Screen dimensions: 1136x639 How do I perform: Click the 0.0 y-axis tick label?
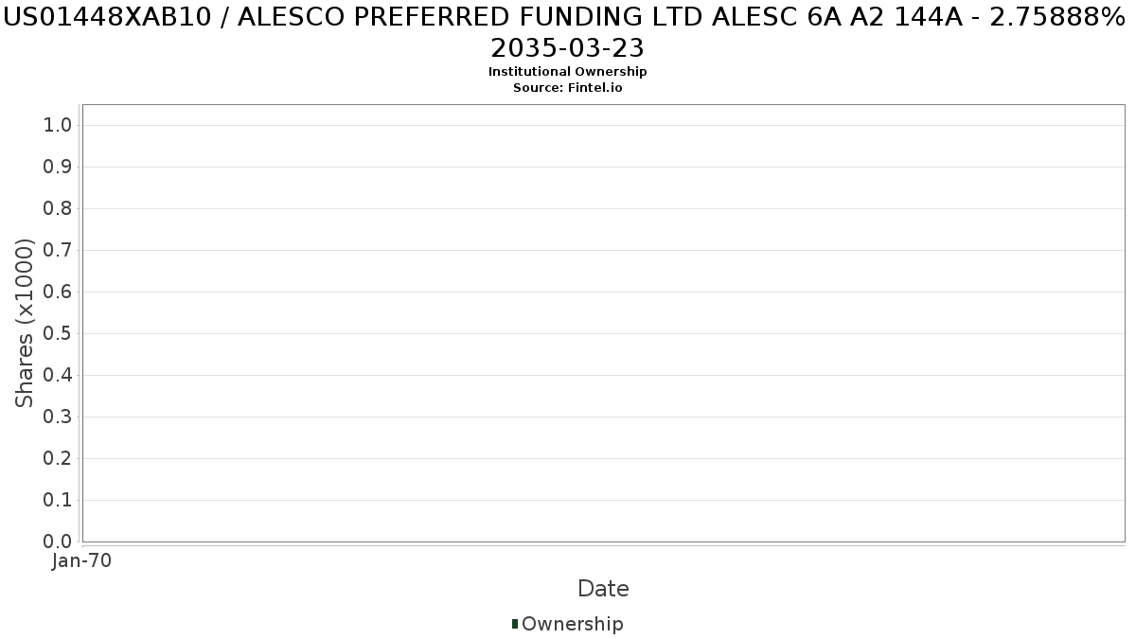click(59, 541)
